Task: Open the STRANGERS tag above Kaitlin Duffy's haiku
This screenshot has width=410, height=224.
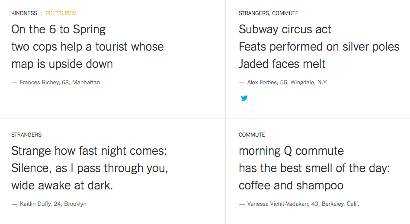Action: point(26,135)
